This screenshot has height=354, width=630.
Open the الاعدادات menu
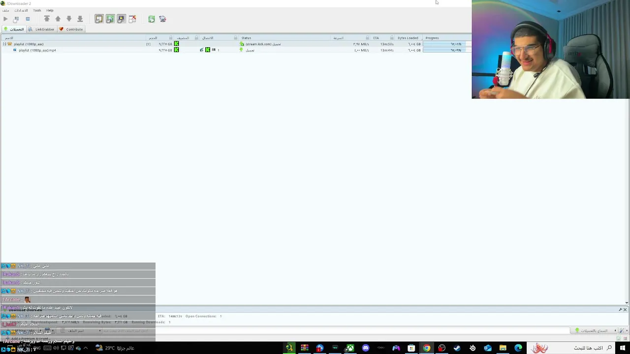pos(21,10)
